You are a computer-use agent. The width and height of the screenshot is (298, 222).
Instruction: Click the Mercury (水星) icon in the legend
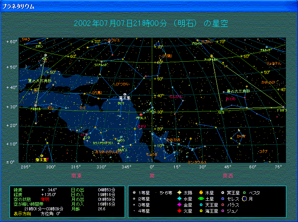(x=179, y=199)
